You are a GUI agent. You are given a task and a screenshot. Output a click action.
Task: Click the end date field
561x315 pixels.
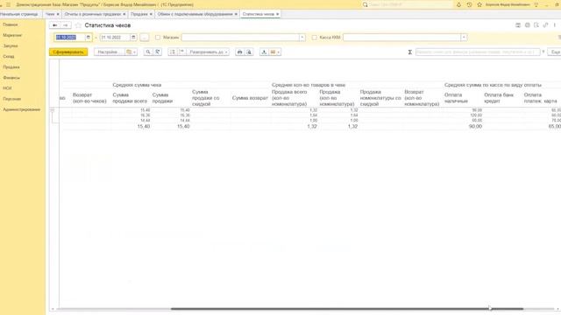pyautogui.click(x=115, y=37)
